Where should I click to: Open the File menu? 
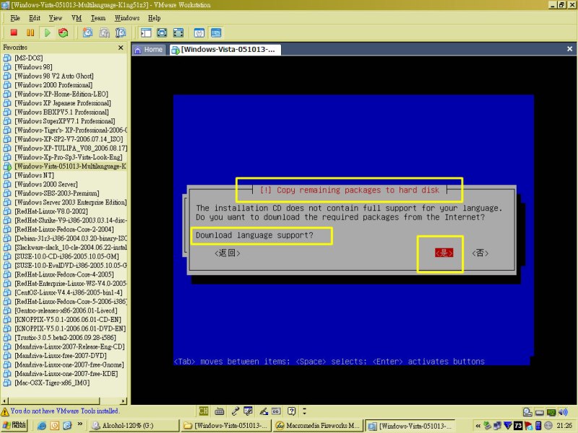[15, 18]
